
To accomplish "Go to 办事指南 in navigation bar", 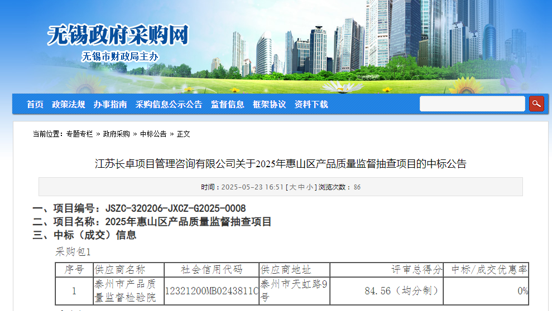I will point(110,104).
